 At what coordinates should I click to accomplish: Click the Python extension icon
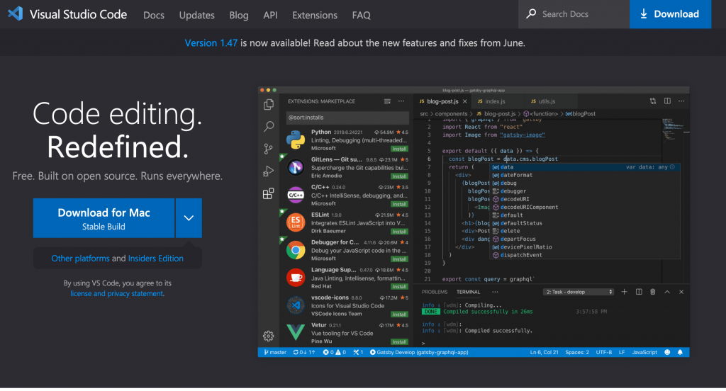(296, 140)
